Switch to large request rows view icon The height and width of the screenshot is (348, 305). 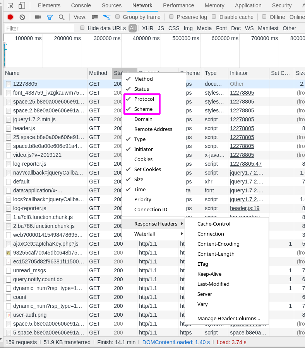pos(95,17)
